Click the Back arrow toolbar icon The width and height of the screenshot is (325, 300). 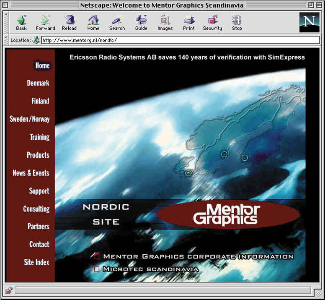coord(21,20)
